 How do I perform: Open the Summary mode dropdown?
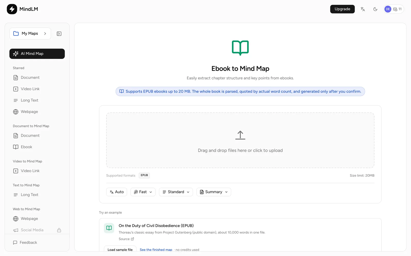click(214, 192)
